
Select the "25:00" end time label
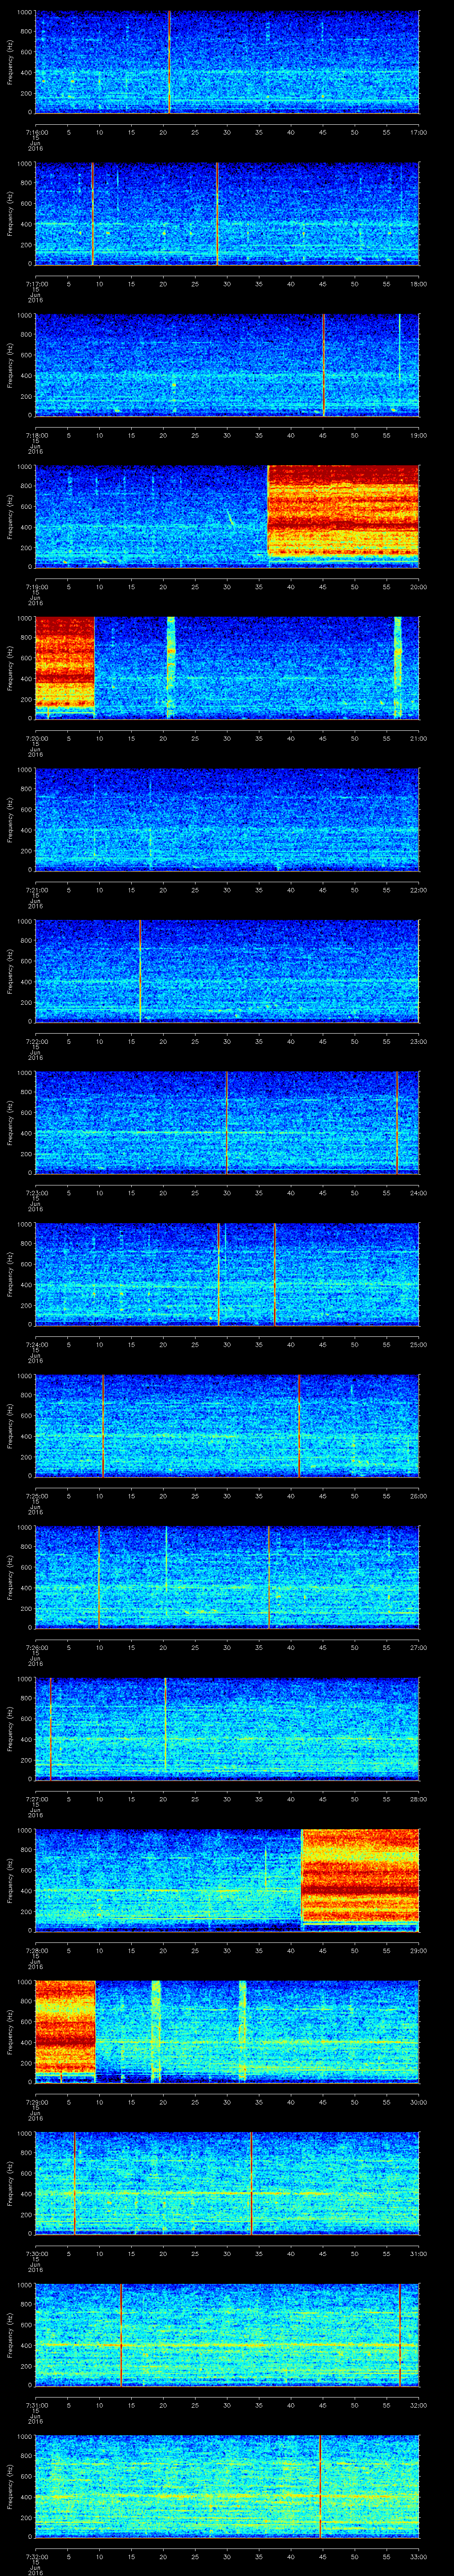tap(418, 1344)
